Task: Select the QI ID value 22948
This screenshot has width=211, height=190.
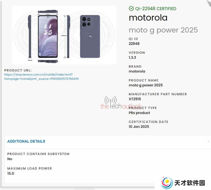Action: click(x=134, y=44)
